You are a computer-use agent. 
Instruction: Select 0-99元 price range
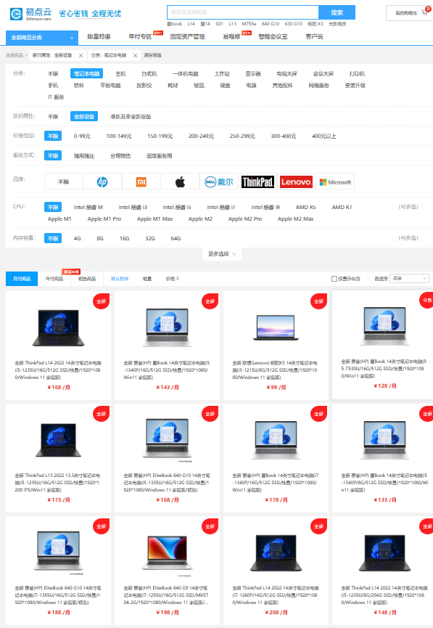pos(82,136)
